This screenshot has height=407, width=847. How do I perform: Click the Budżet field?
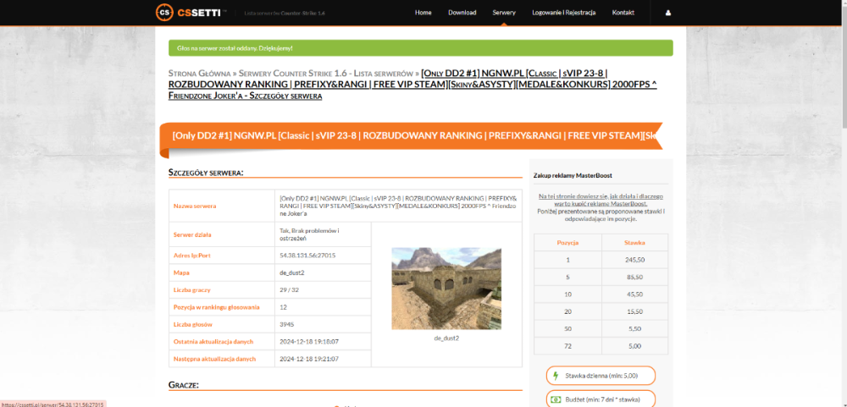pos(601,400)
